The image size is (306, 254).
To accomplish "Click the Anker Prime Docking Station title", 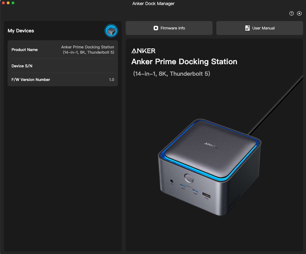I will 184,61.
